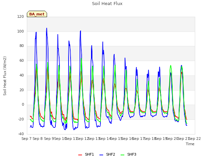The height and width of the screenshot is (161, 215).
Task: Click the Soil Heat Flux (W/m2) axis label
Action: [5, 76]
